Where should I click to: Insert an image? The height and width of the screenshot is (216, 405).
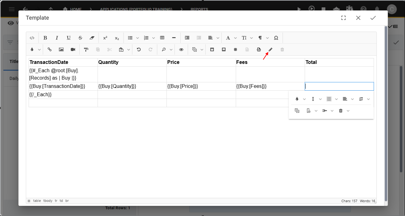[x=61, y=49]
